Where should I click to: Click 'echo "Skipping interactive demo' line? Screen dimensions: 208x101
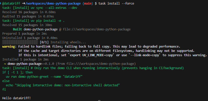pos(63,85)
